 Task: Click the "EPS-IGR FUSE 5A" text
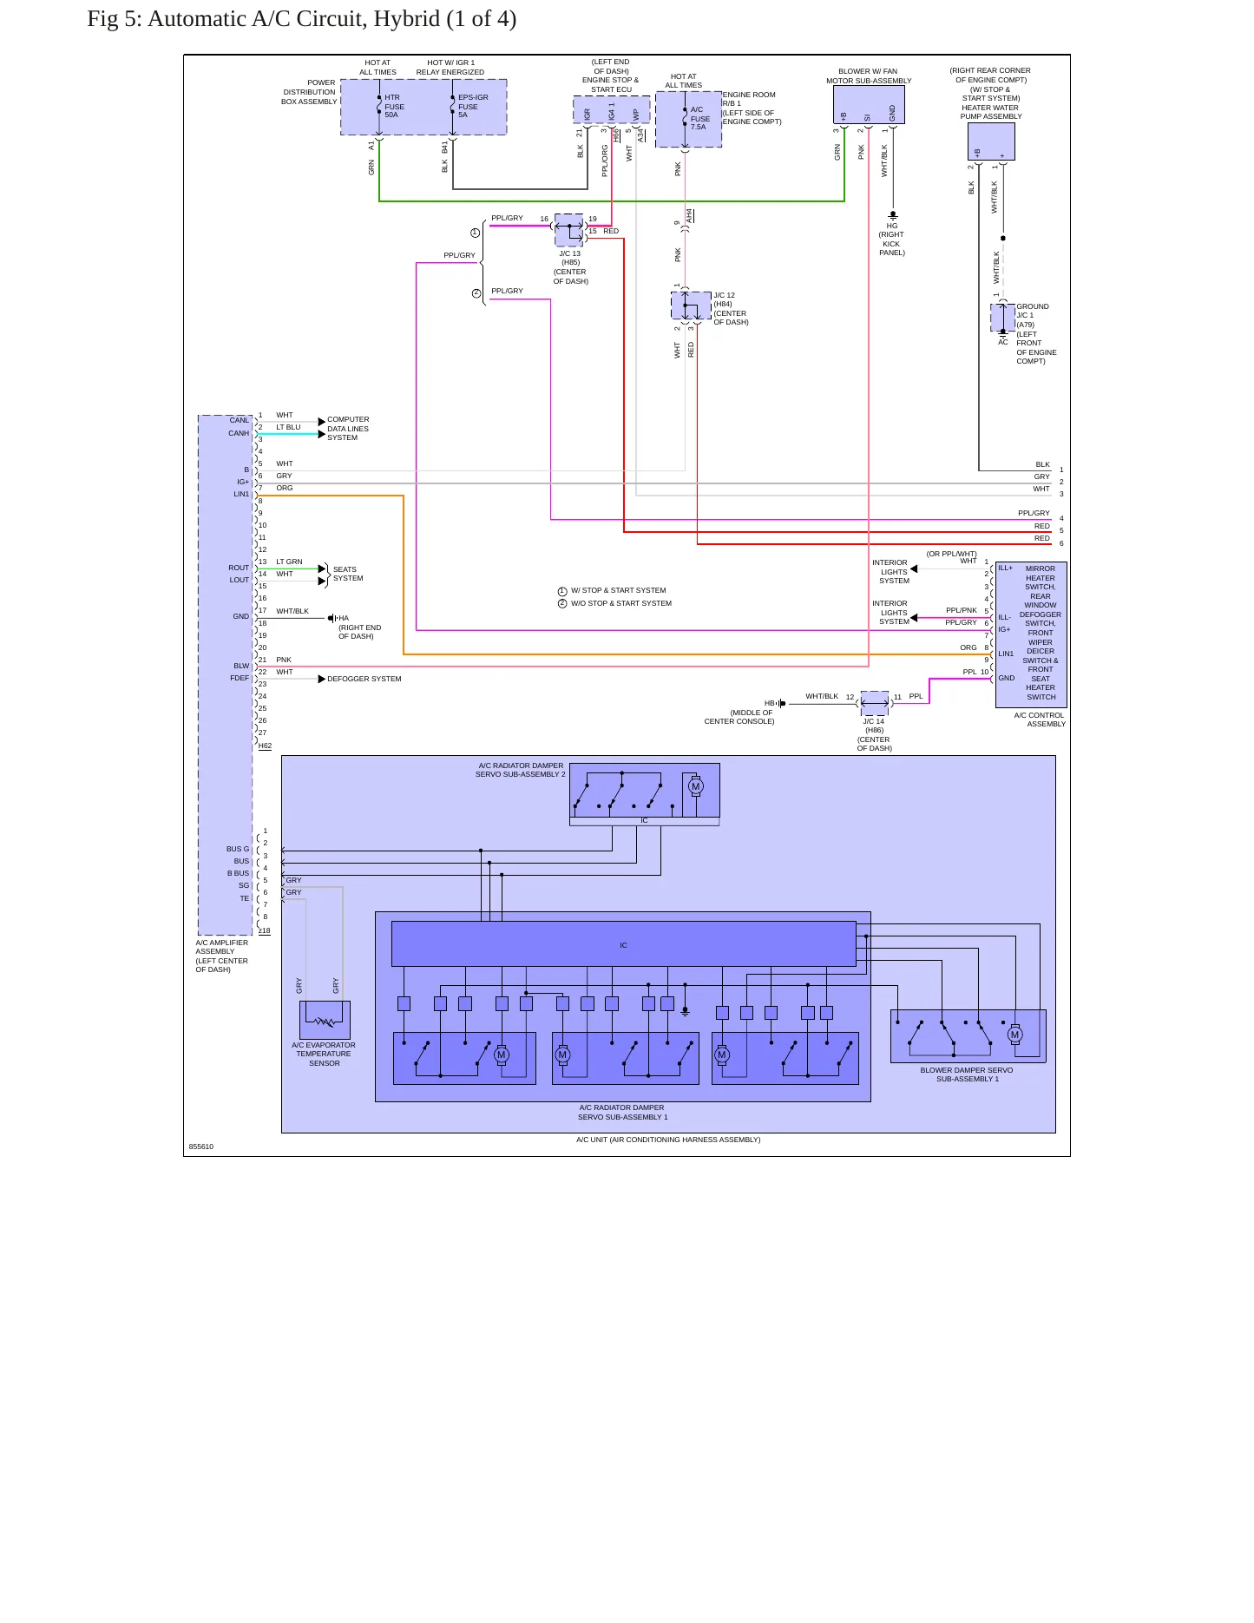click(x=473, y=106)
